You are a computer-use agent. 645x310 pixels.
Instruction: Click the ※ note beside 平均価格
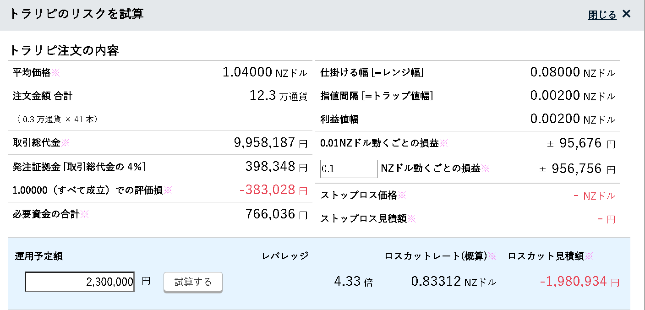(x=55, y=72)
